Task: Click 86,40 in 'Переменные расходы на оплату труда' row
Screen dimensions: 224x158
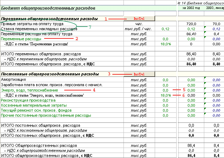Action: pyautogui.click(x=191, y=34)
